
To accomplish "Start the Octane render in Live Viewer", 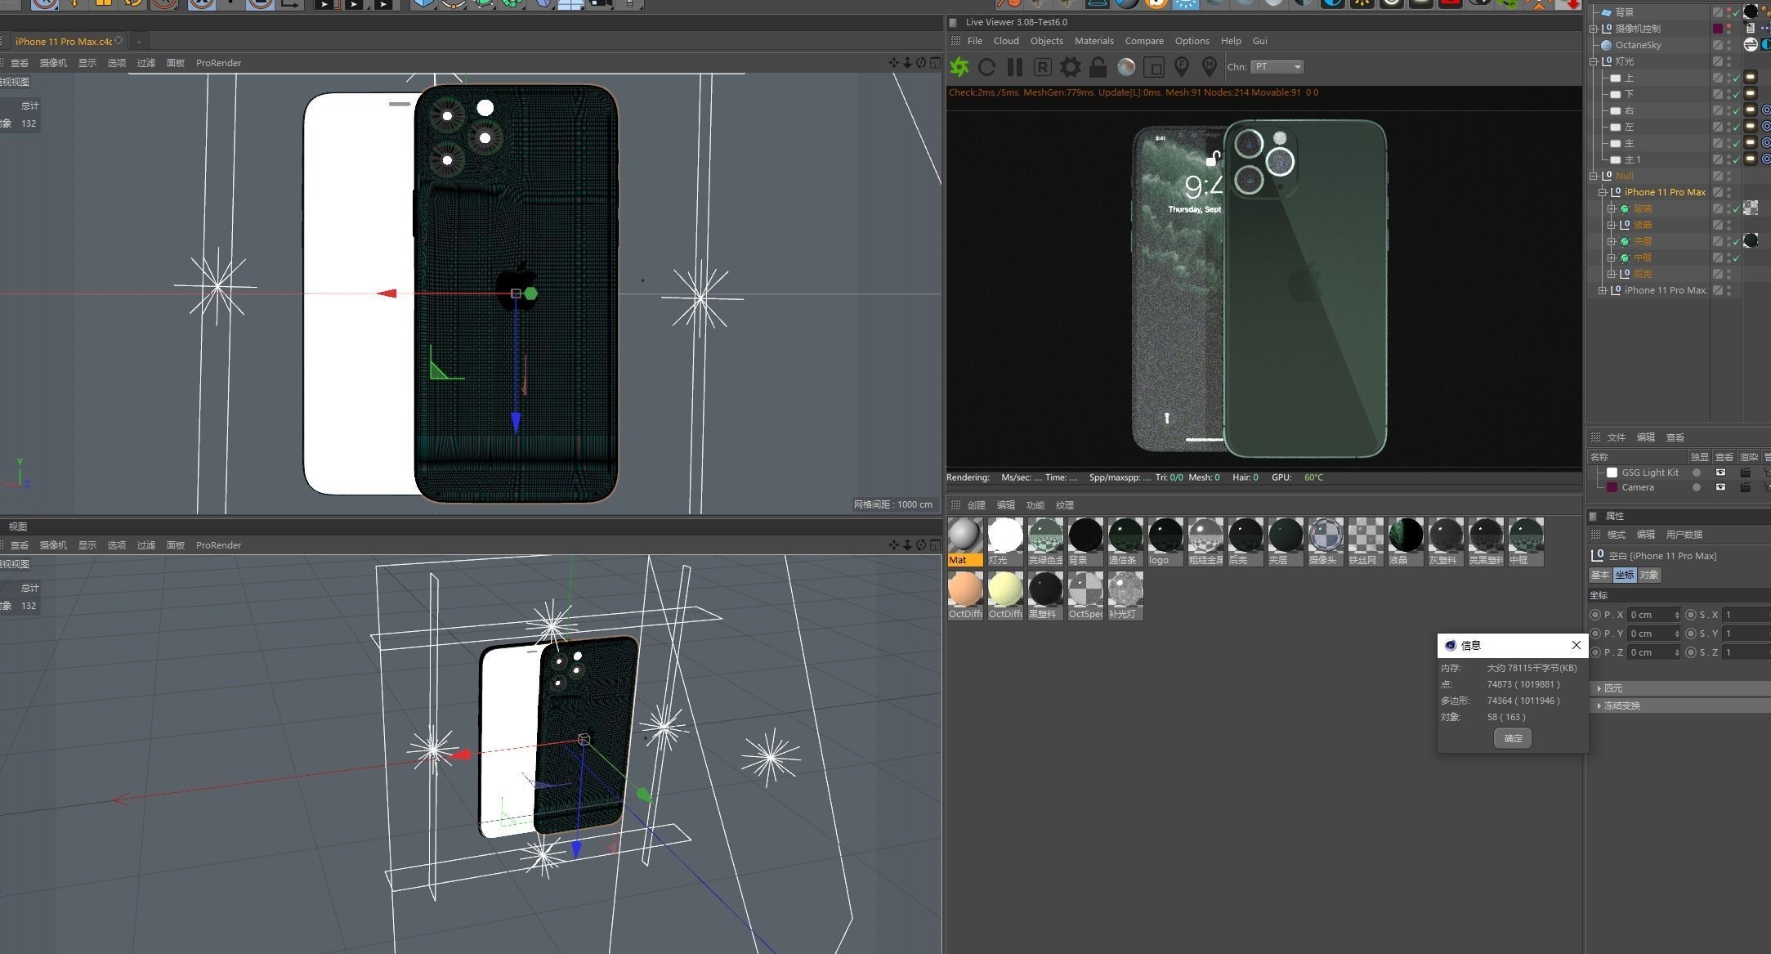I will coord(959,67).
